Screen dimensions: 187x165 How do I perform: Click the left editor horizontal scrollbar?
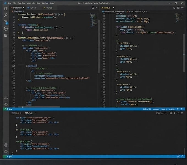39,107
